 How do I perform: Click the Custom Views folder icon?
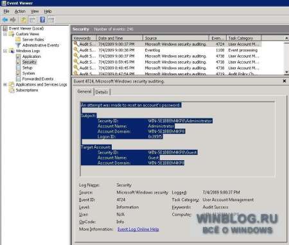click(12, 34)
